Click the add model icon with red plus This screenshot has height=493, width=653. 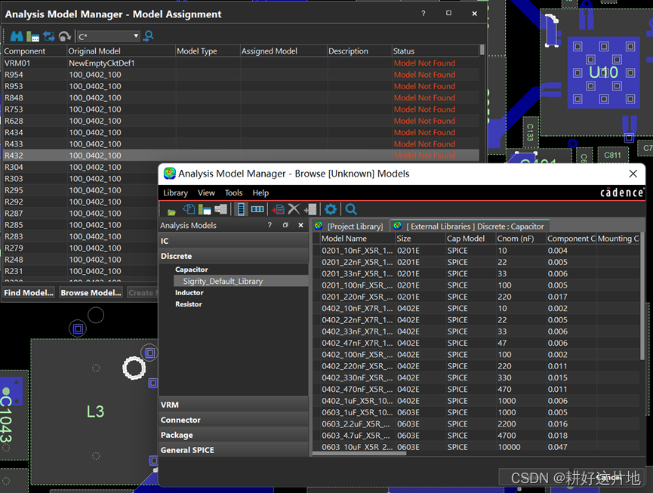(x=278, y=209)
